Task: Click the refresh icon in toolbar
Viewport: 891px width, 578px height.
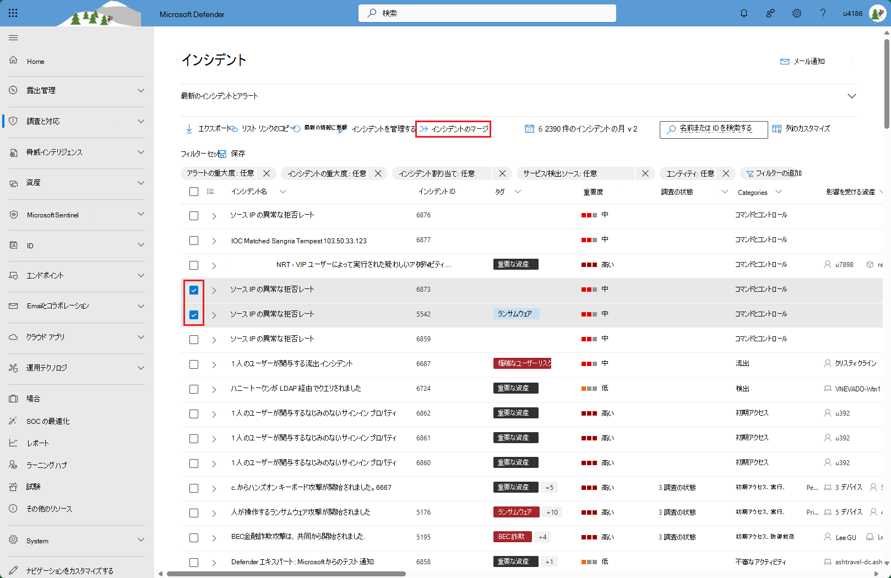Action: point(296,129)
